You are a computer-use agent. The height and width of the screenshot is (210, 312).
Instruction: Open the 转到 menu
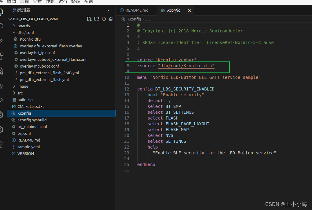[x=50, y=2]
